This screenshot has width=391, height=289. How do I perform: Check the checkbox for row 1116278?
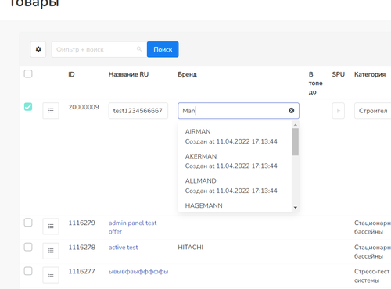[x=28, y=247]
